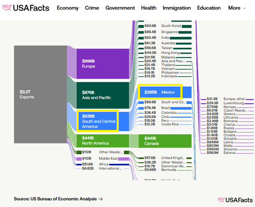
Task: Select the $441B North America block
Action: (x=103, y=141)
